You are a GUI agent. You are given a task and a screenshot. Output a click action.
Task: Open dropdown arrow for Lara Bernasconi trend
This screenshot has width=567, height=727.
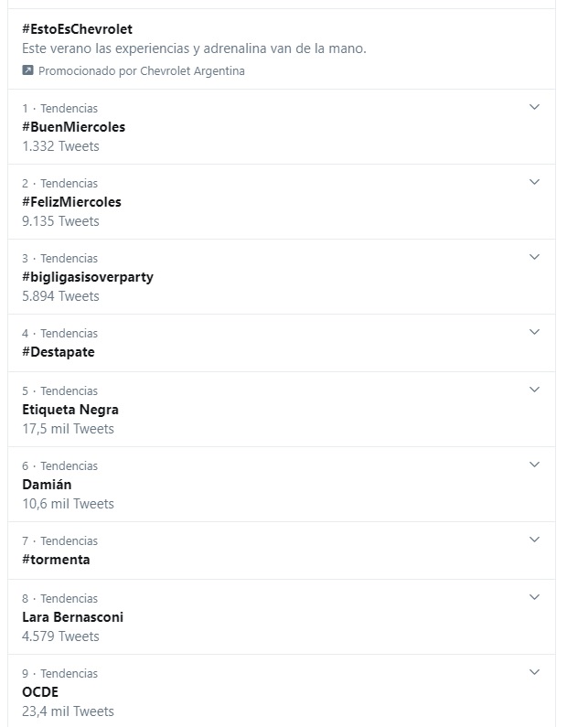535,598
